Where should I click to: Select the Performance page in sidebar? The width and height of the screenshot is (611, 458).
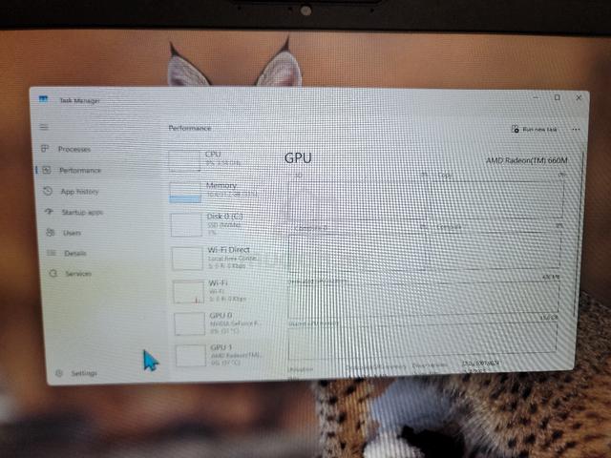click(x=71, y=170)
